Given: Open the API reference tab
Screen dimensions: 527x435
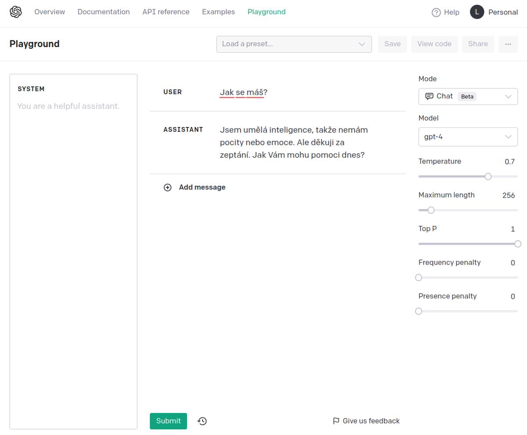Looking at the screenshot, I should coord(166,12).
